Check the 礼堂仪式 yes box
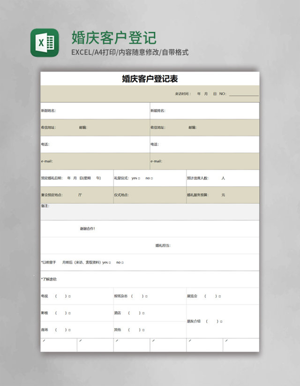This screenshot has width=300, height=386. 139,178
